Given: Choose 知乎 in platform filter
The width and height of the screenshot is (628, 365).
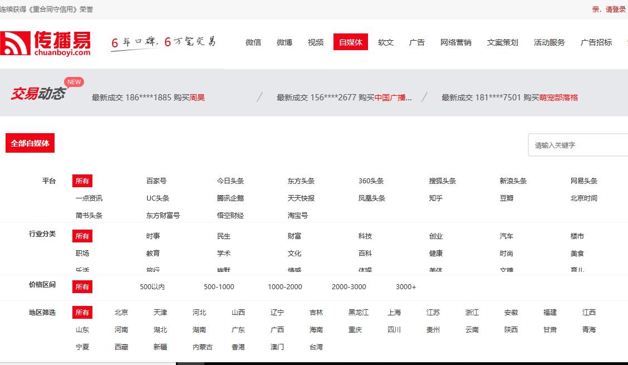Looking at the screenshot, I should coord(436,198).
